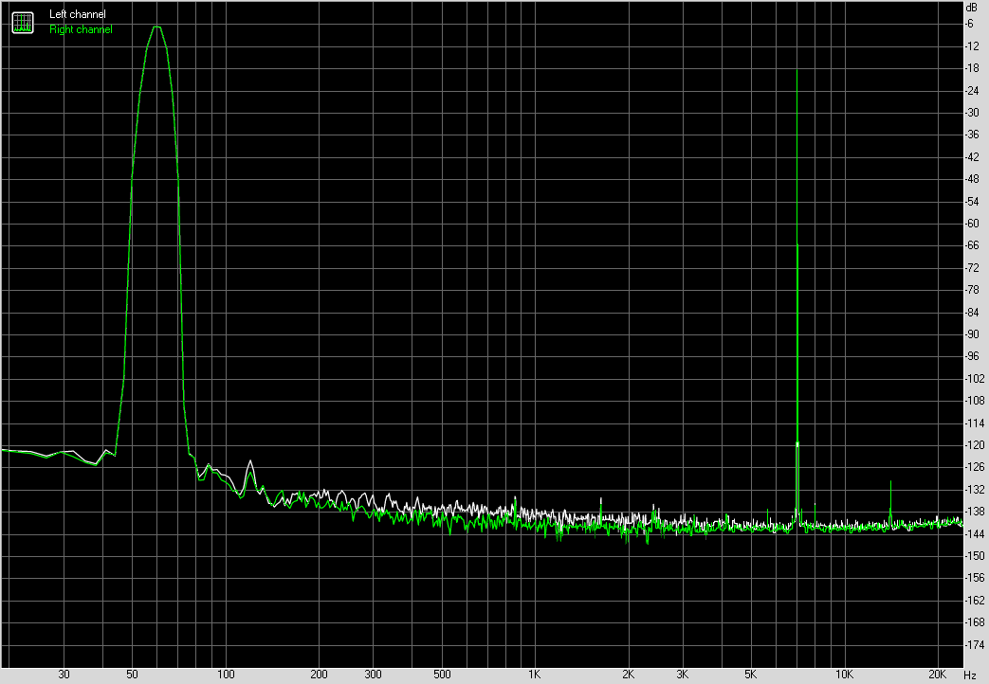Click the 50 Hz frequency axis label
This screenshot has height=684, width=989.
(132, 675)
